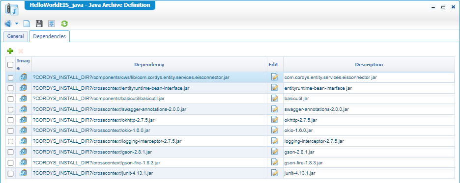Minimize the Java Archive Definition window
This screenshot has width=460, height=183.
[433, 7]
